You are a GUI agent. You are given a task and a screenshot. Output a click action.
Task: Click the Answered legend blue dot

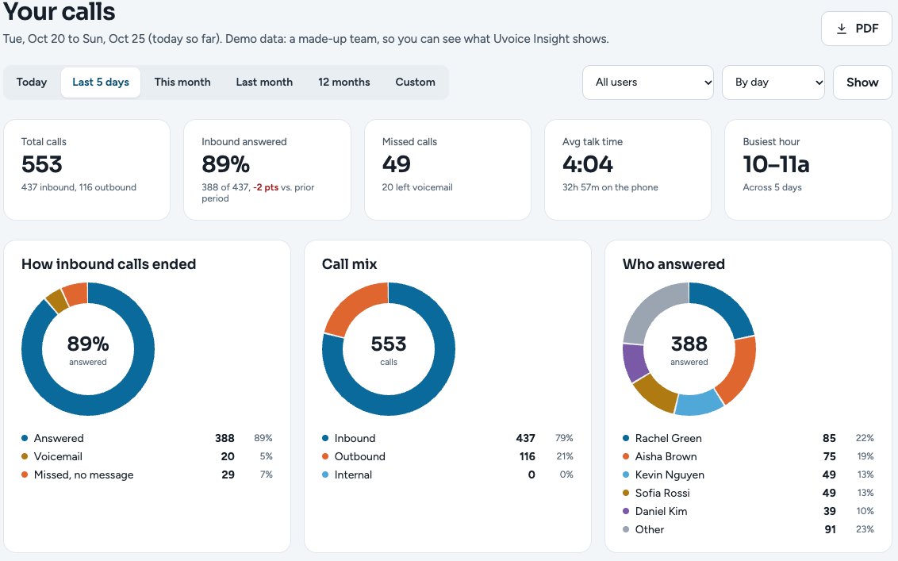25,438
